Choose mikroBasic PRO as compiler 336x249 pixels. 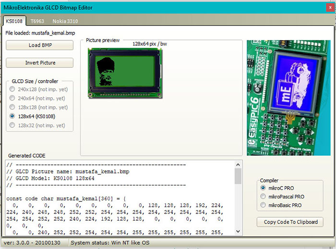[x=263, y=205]
